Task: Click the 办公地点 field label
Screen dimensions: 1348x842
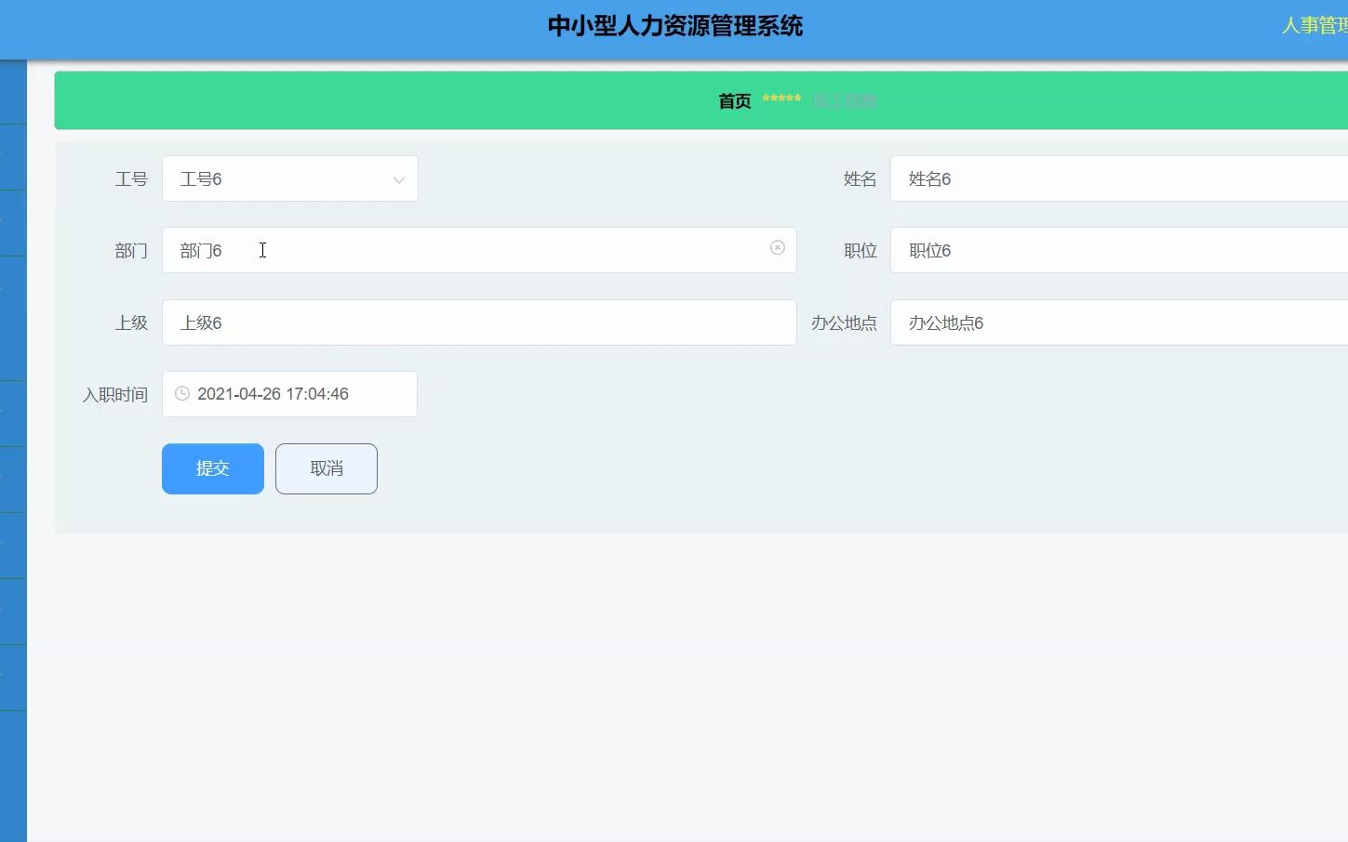Action: [844, 322]
